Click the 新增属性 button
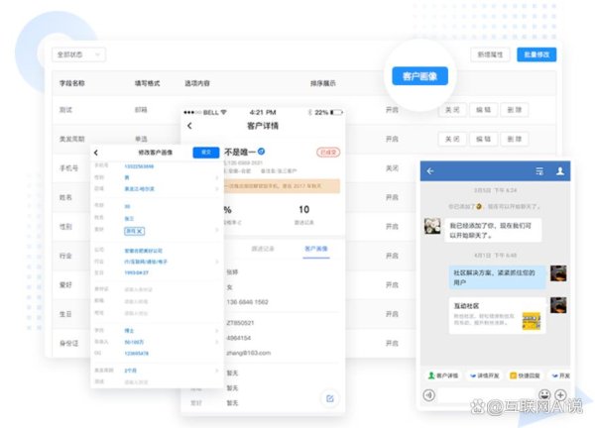 (x=490, y=54)
